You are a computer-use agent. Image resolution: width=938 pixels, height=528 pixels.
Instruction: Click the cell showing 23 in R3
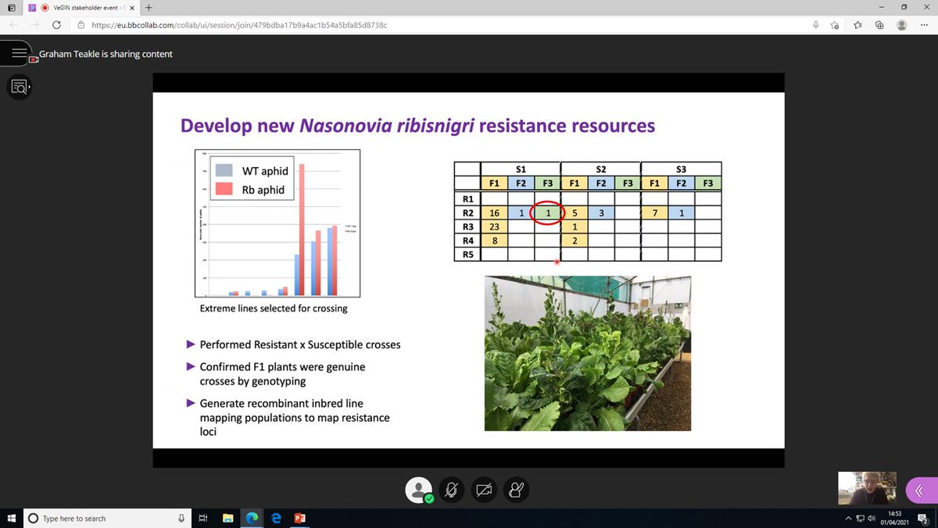click(494, 227)
